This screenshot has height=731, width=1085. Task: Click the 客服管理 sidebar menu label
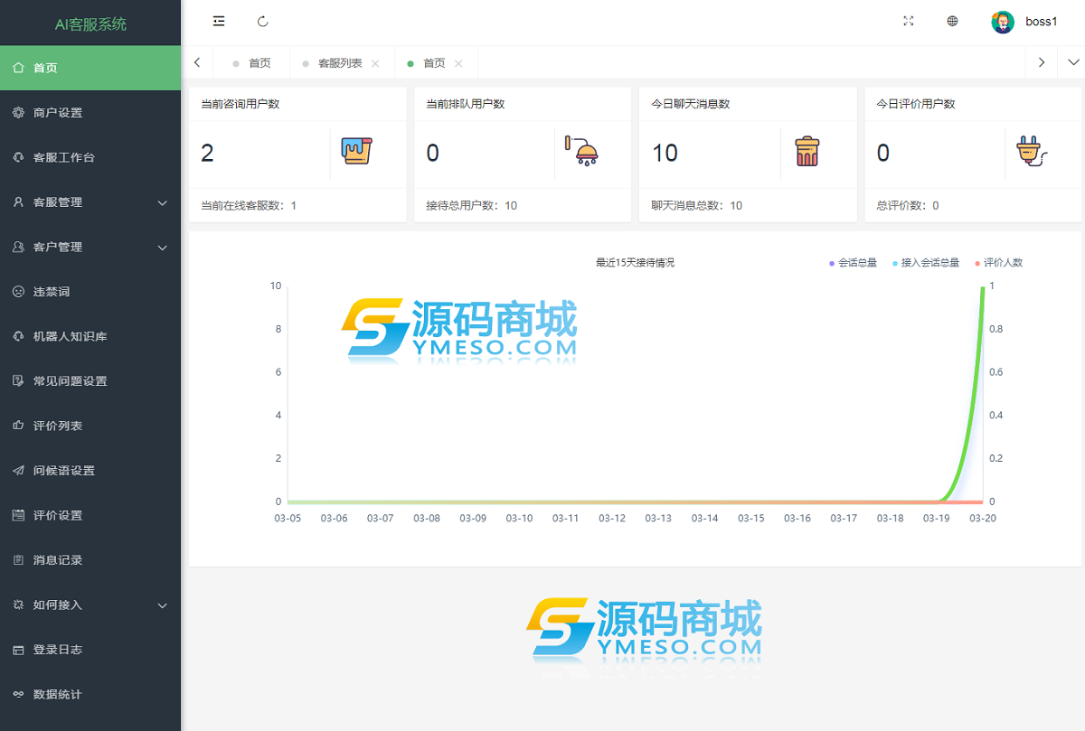(58, 202)
